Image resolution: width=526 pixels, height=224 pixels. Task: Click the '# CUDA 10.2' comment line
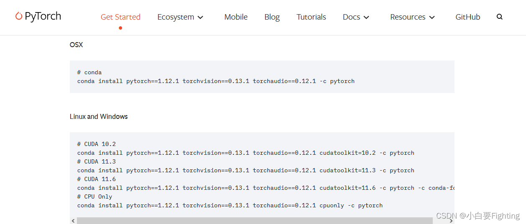coord(97,144)
